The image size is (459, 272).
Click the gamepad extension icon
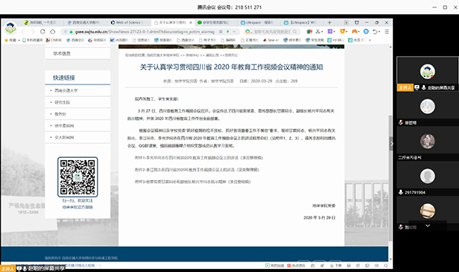click(354, 31)
